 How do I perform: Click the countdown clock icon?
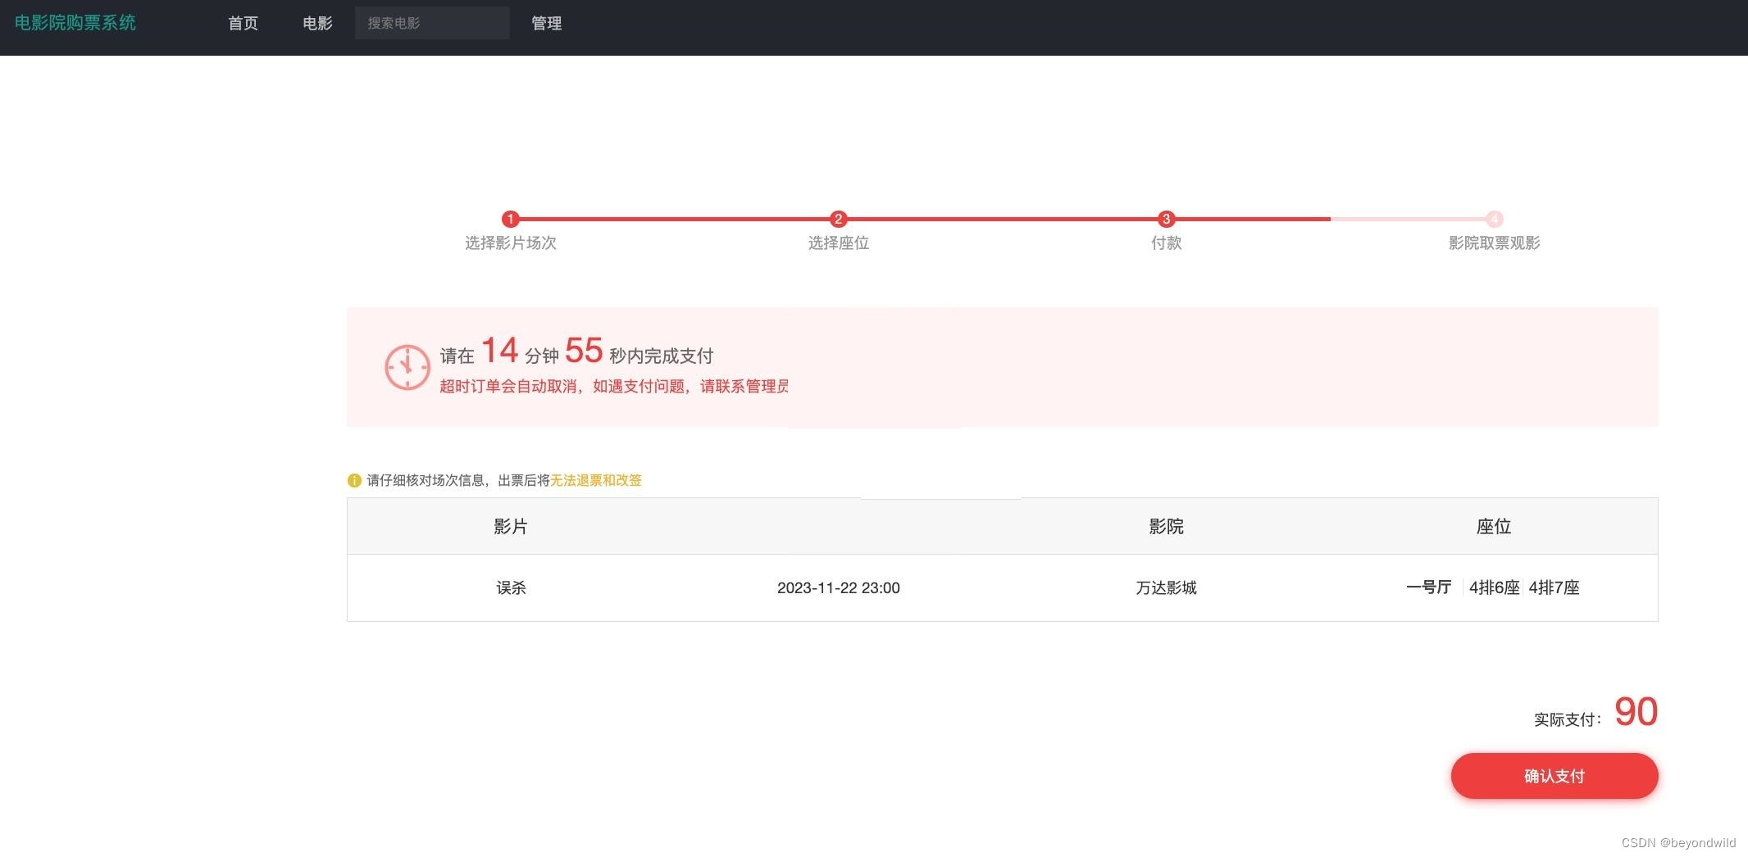pos(407,366)
